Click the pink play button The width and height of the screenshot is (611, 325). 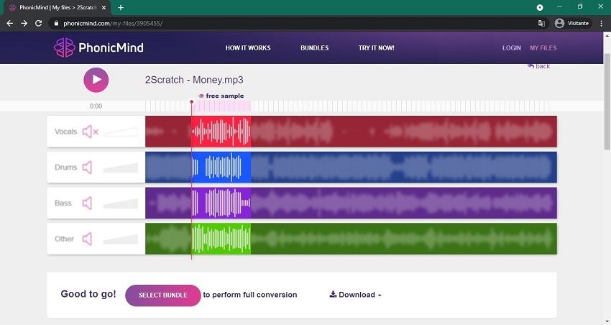click(96, 80)
